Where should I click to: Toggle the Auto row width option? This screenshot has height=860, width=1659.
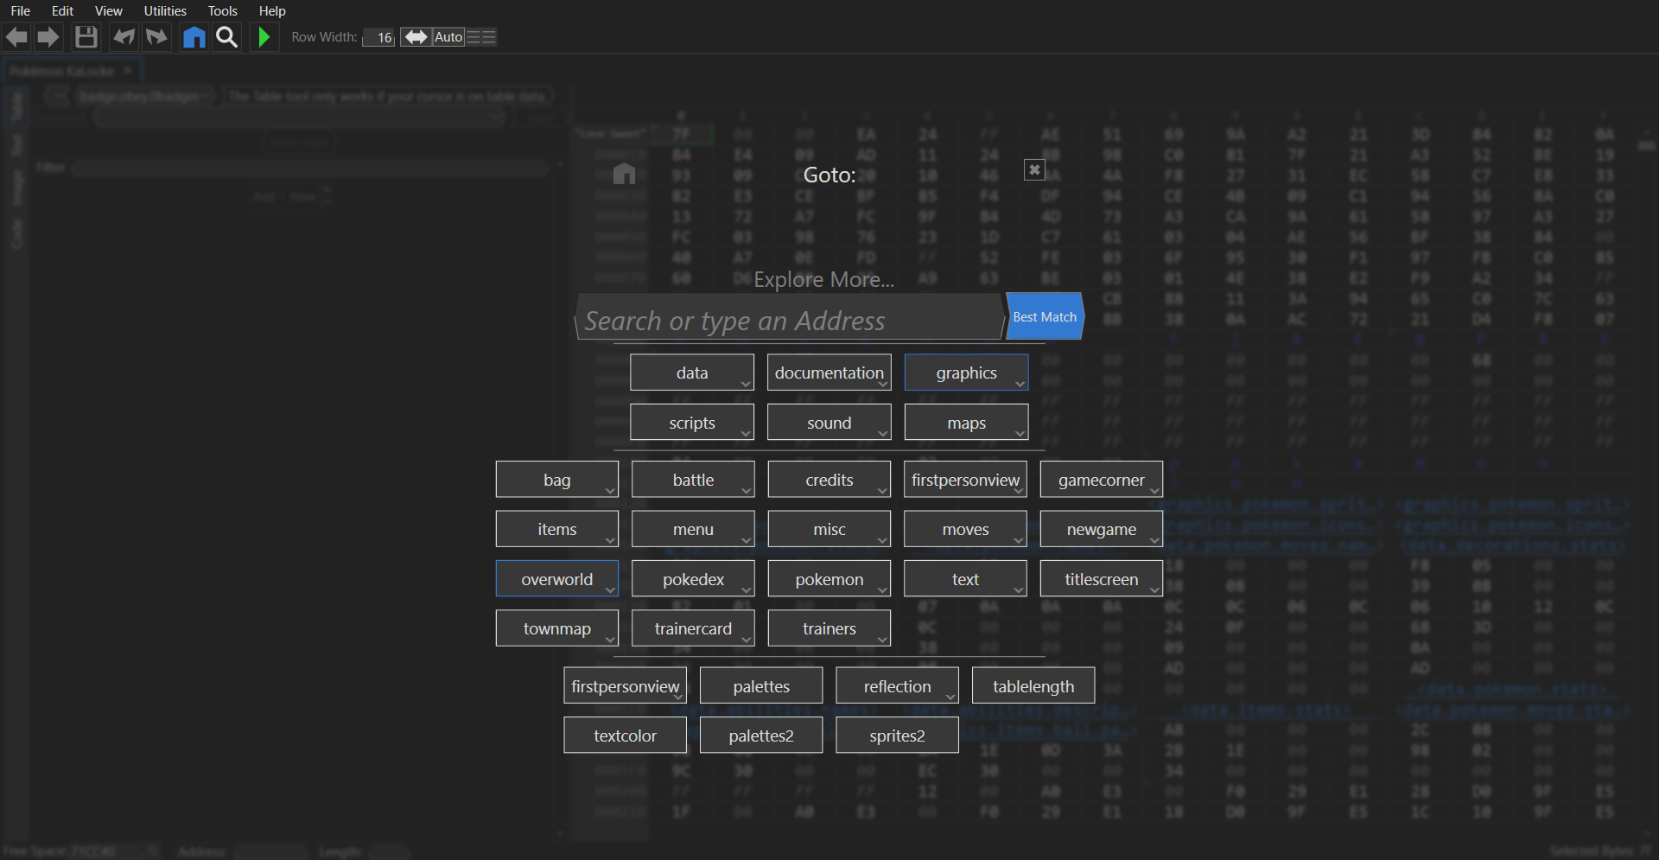tap(448, 37)
